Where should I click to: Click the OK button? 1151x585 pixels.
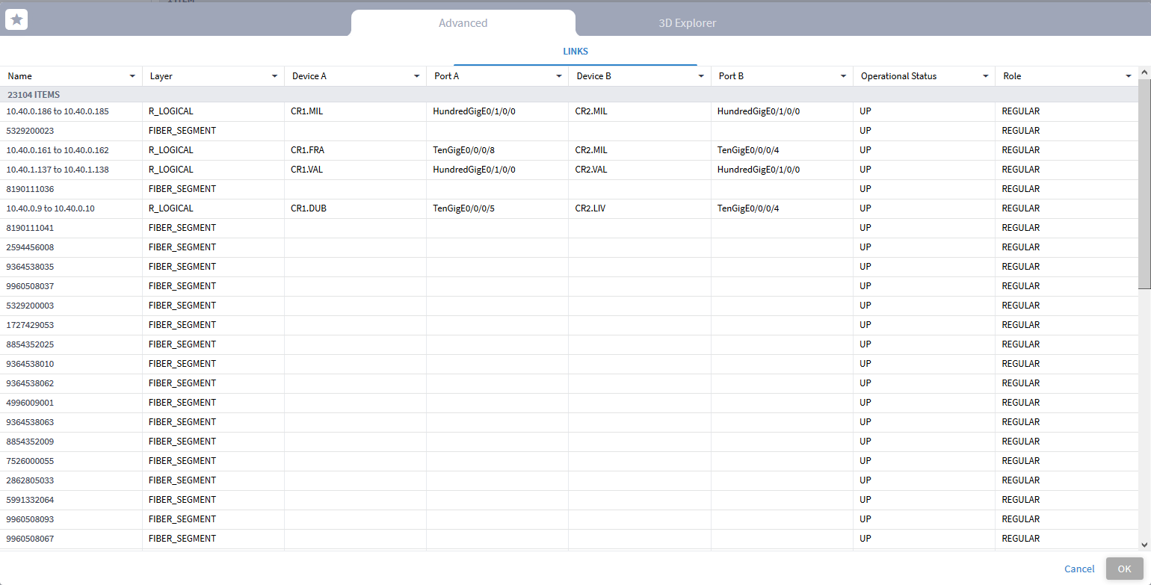1125,569
